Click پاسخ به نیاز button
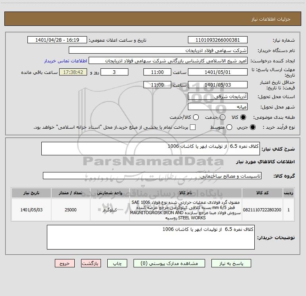 pos(231,263)
